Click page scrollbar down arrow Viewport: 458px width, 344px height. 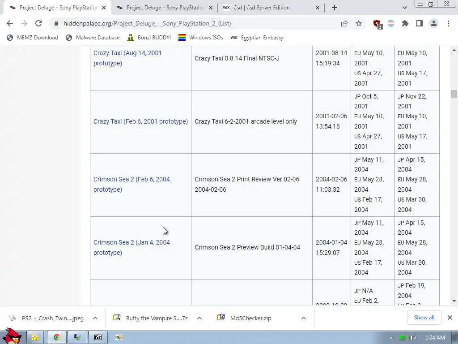tap(454, 301)
